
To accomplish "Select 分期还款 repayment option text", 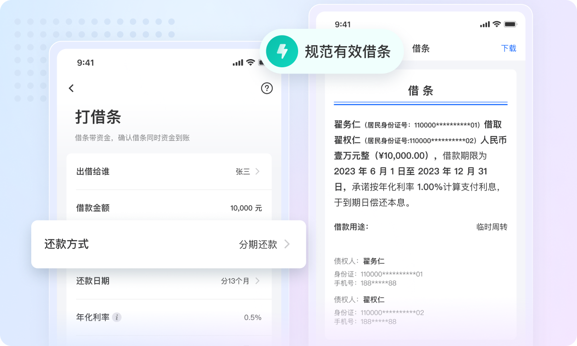I will 258,244.
